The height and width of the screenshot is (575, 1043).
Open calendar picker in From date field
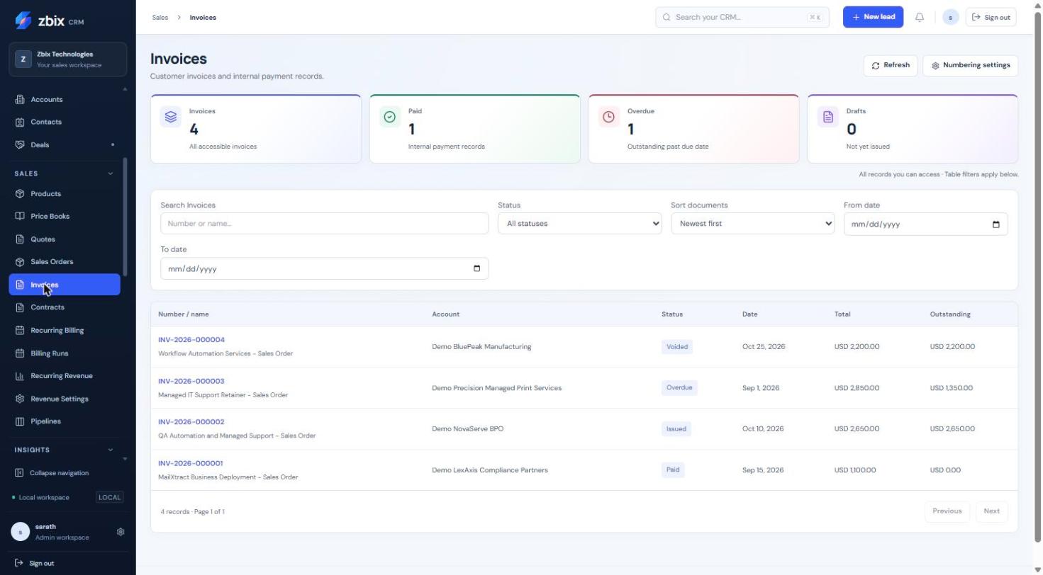tap(995, 224)
